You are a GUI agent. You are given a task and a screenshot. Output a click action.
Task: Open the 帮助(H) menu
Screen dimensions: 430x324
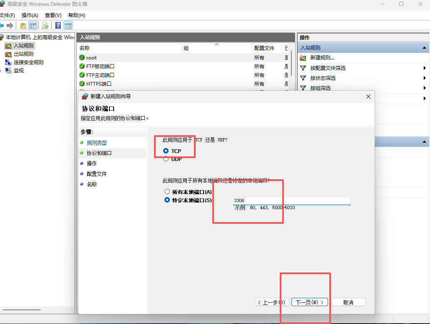tap(77, 15)
